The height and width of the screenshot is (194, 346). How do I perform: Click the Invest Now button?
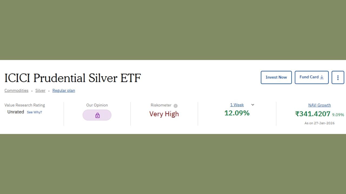click(276, 77)
